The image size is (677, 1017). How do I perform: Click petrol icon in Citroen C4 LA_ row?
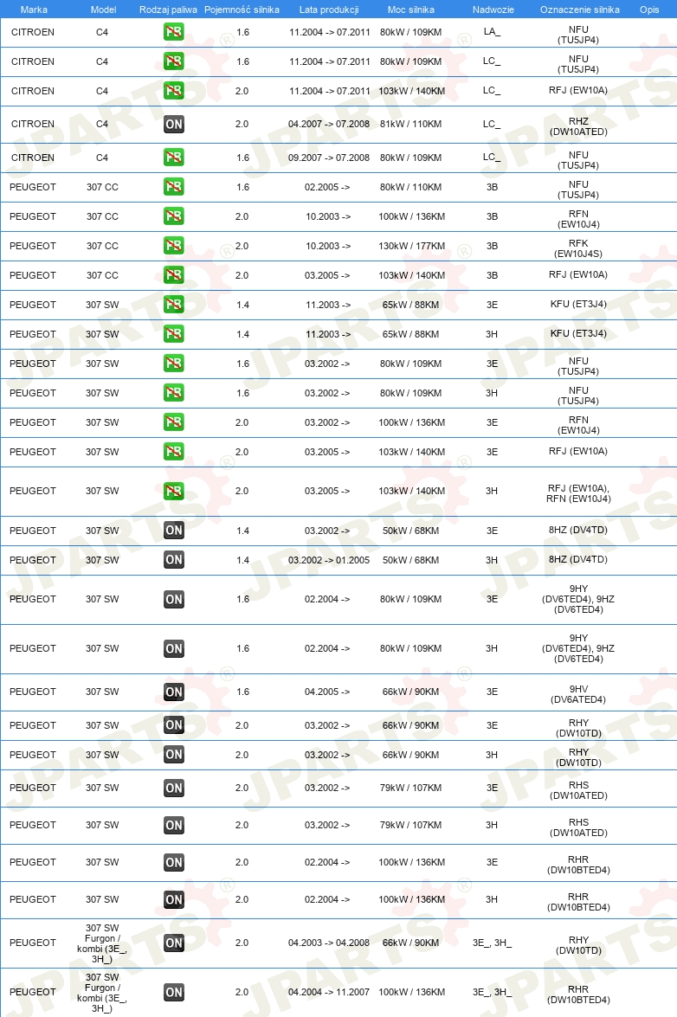pyautogui.click(x=174, y=32)
